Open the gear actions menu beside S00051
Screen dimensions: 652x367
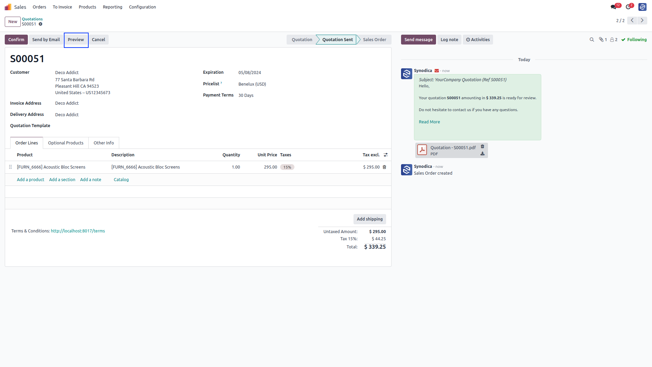click(40, 24)
